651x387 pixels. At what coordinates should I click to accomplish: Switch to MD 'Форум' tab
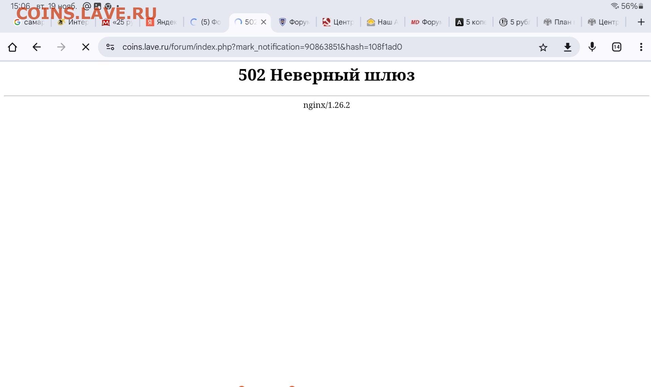pos(427,22)
